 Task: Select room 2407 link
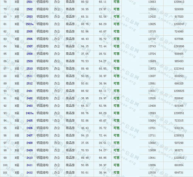(x=29, y=135)
